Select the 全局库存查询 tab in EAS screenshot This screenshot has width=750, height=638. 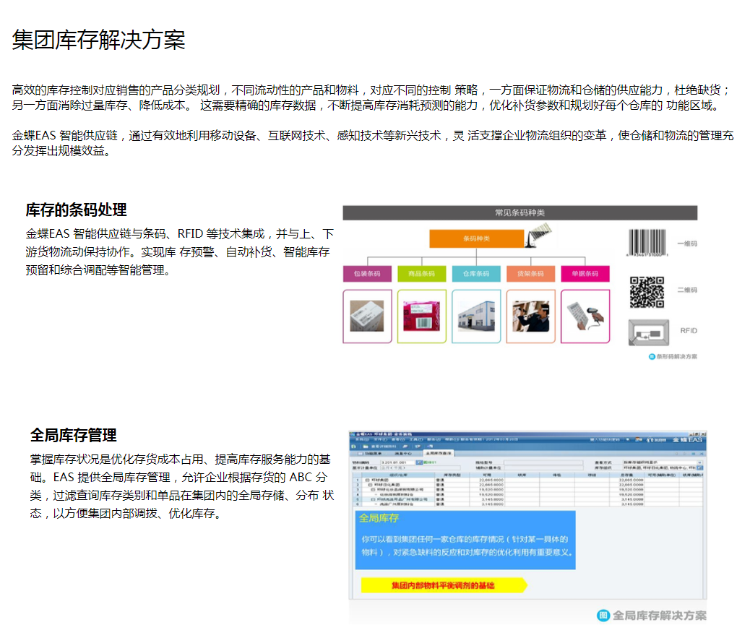pyautogui.click(x=439, y=452)
